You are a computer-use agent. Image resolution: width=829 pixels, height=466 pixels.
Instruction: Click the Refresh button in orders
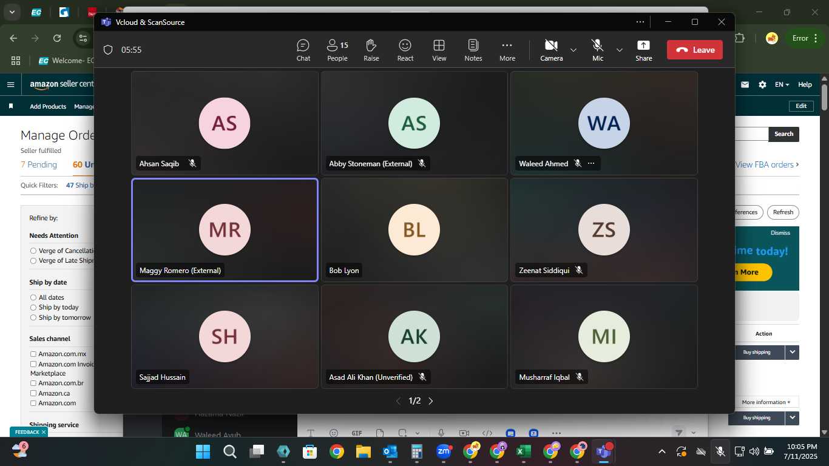(783, 212)
